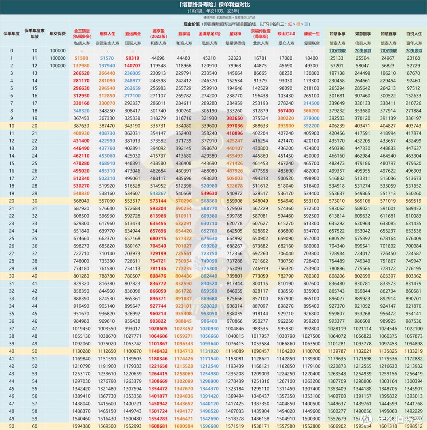Select the year 20 value 573144
Screen dimensions: 427x430
[x=158, y=201]
